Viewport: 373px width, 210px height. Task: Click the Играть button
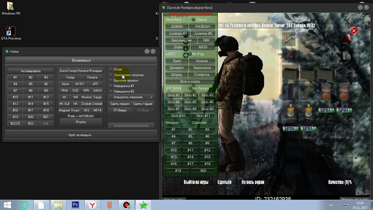(x=81, y=122)
